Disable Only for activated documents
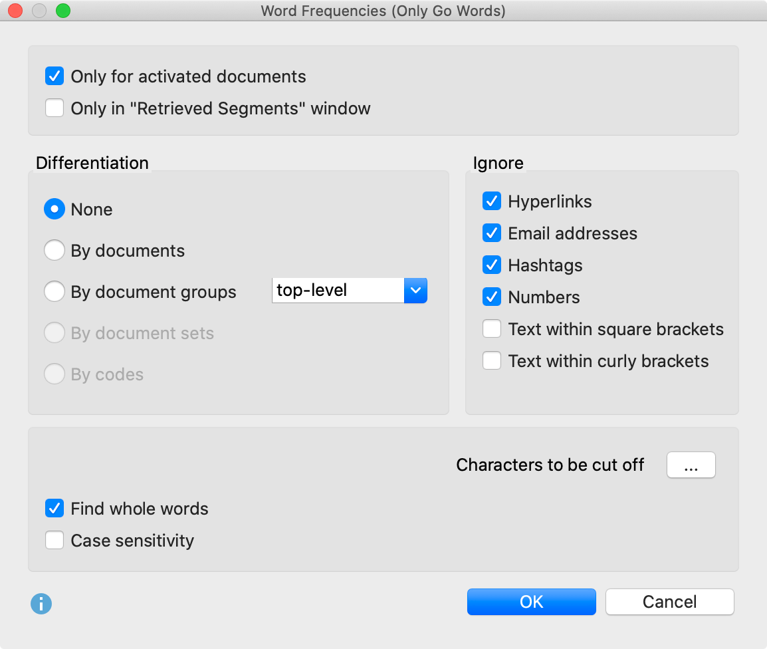767x649 pixels. [x=54, y=76]
